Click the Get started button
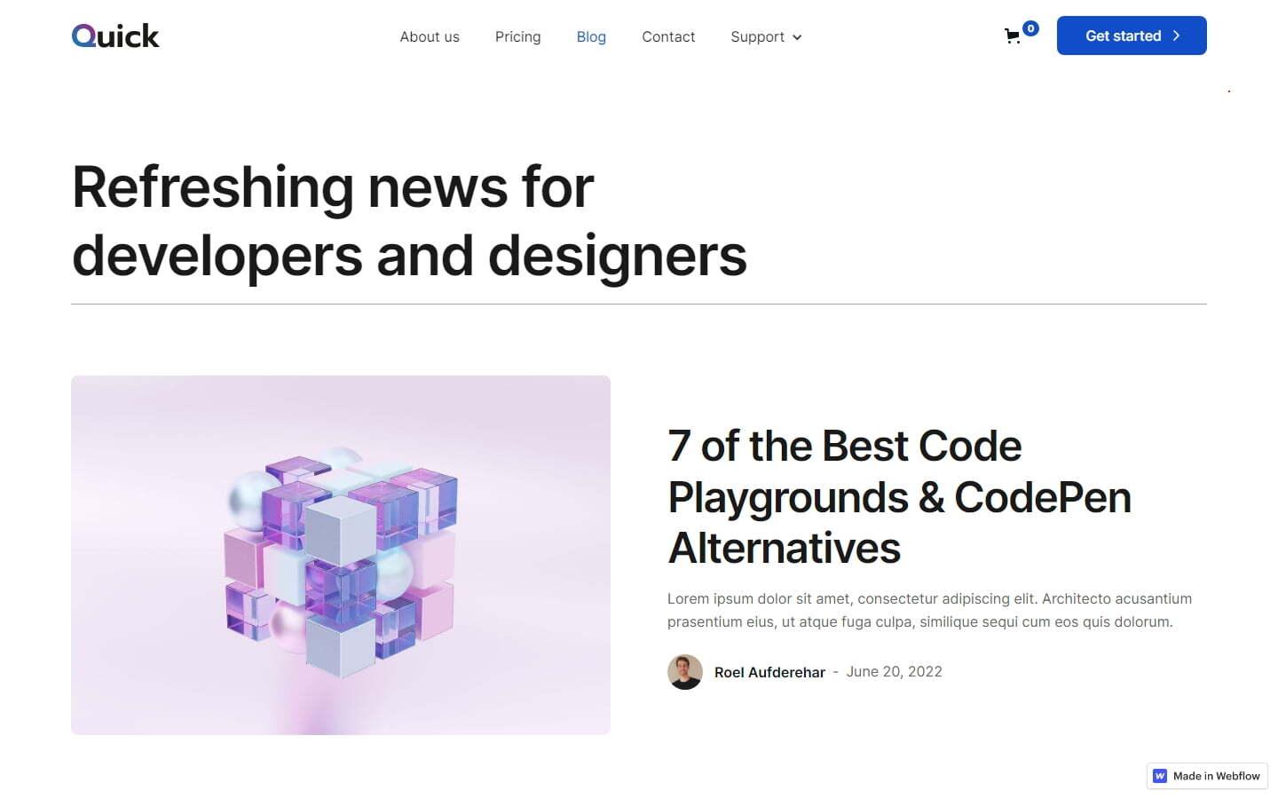 pos(1131,36)
